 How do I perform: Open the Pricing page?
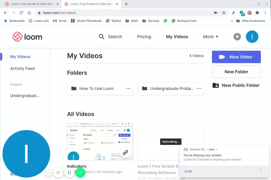tap(144, 37)
